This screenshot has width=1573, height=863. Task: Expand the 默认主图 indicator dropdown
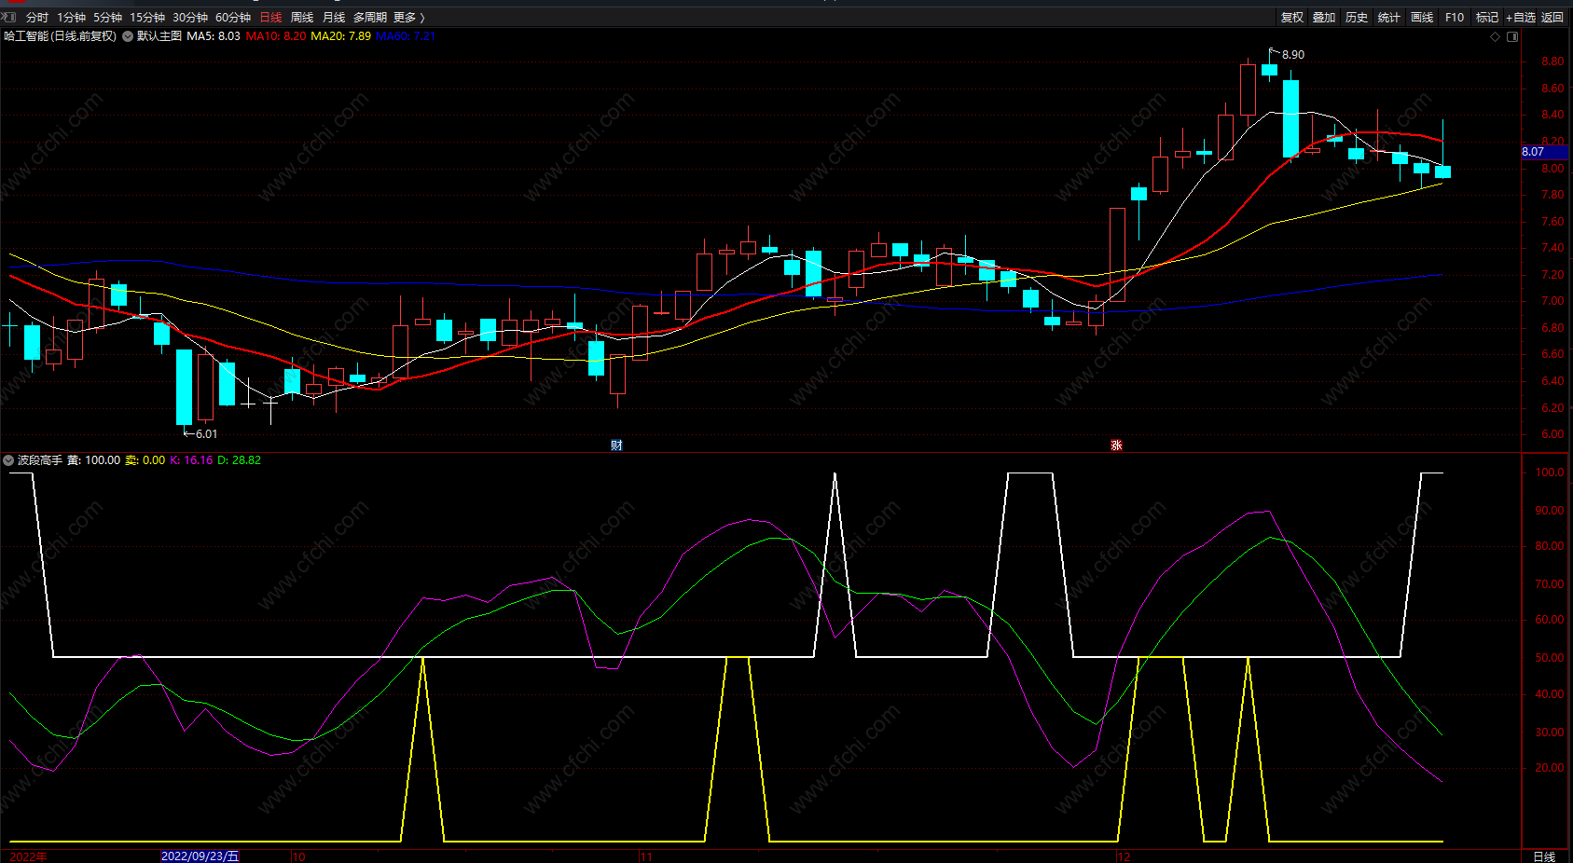(x=128, y=36)
